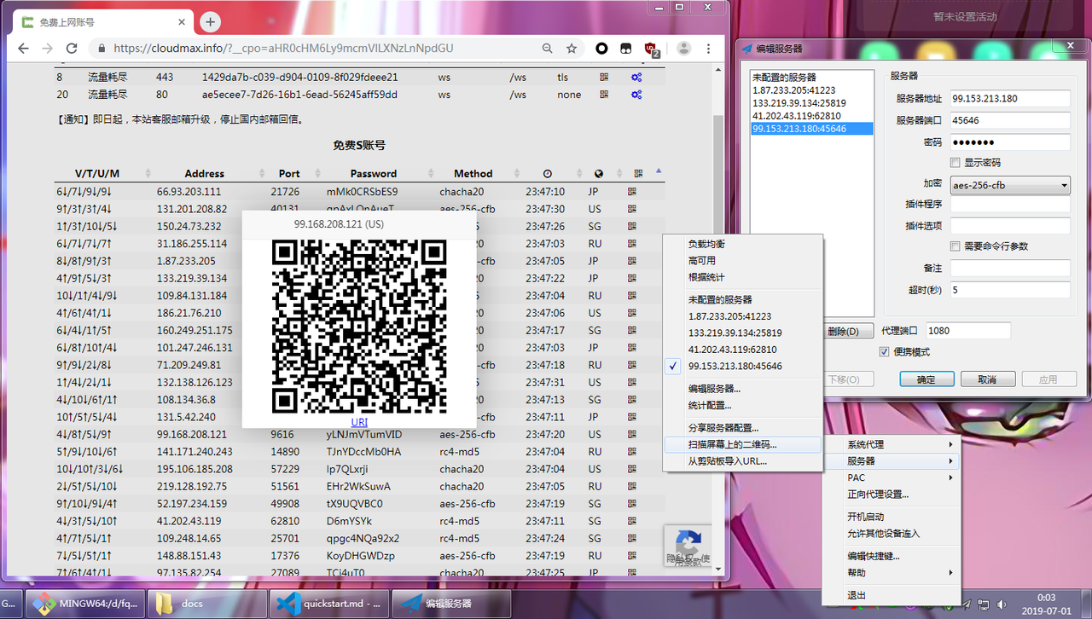The height and width of the screenshot is (619, 1092).
Task: Select server 133.219.39.134:25819 in the list
Action: 811,103
